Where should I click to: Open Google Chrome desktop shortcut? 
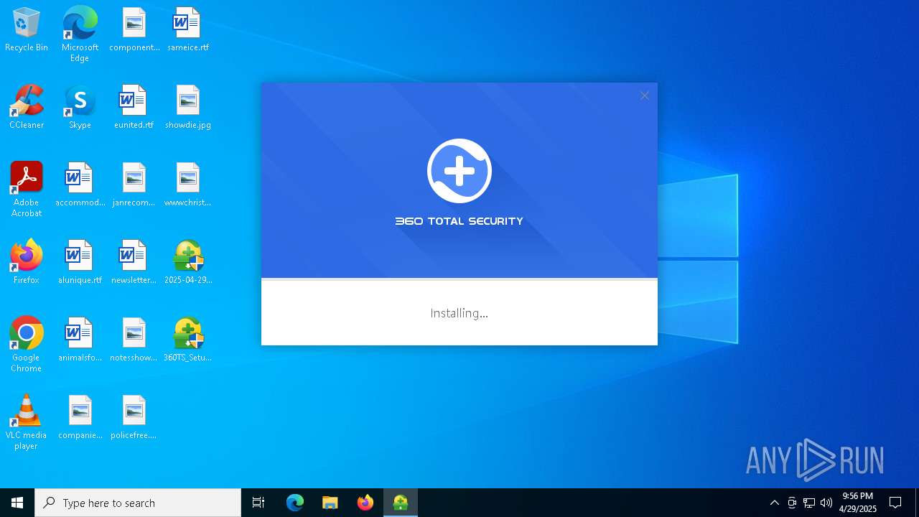pyautogui.click(x=27, y=345)
